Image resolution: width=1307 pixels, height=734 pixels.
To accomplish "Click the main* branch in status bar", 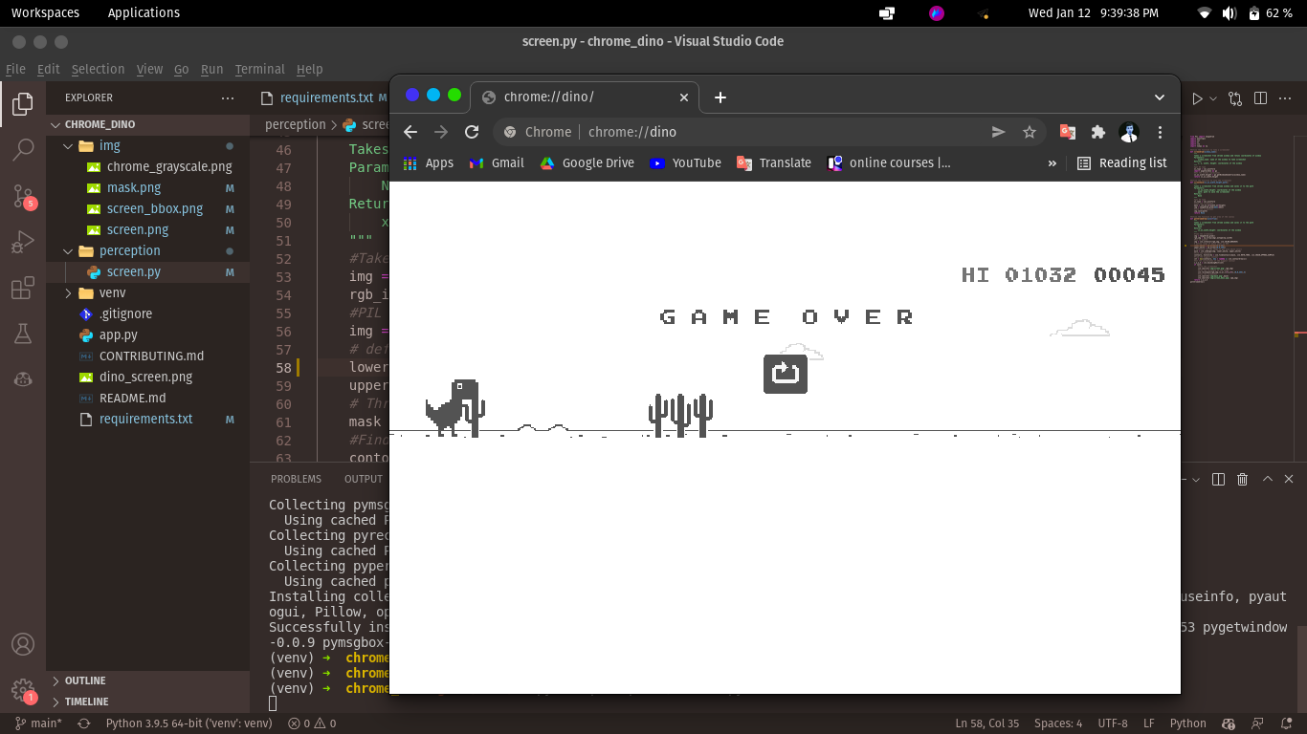I will [39, 723].
